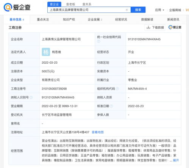Select the 查关系 search tab
Viewport: 189px width, 168px height.
coord(87,4)
